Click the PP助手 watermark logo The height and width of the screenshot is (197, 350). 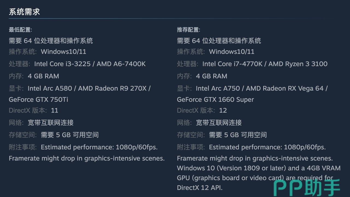click(x=307, y=187)
